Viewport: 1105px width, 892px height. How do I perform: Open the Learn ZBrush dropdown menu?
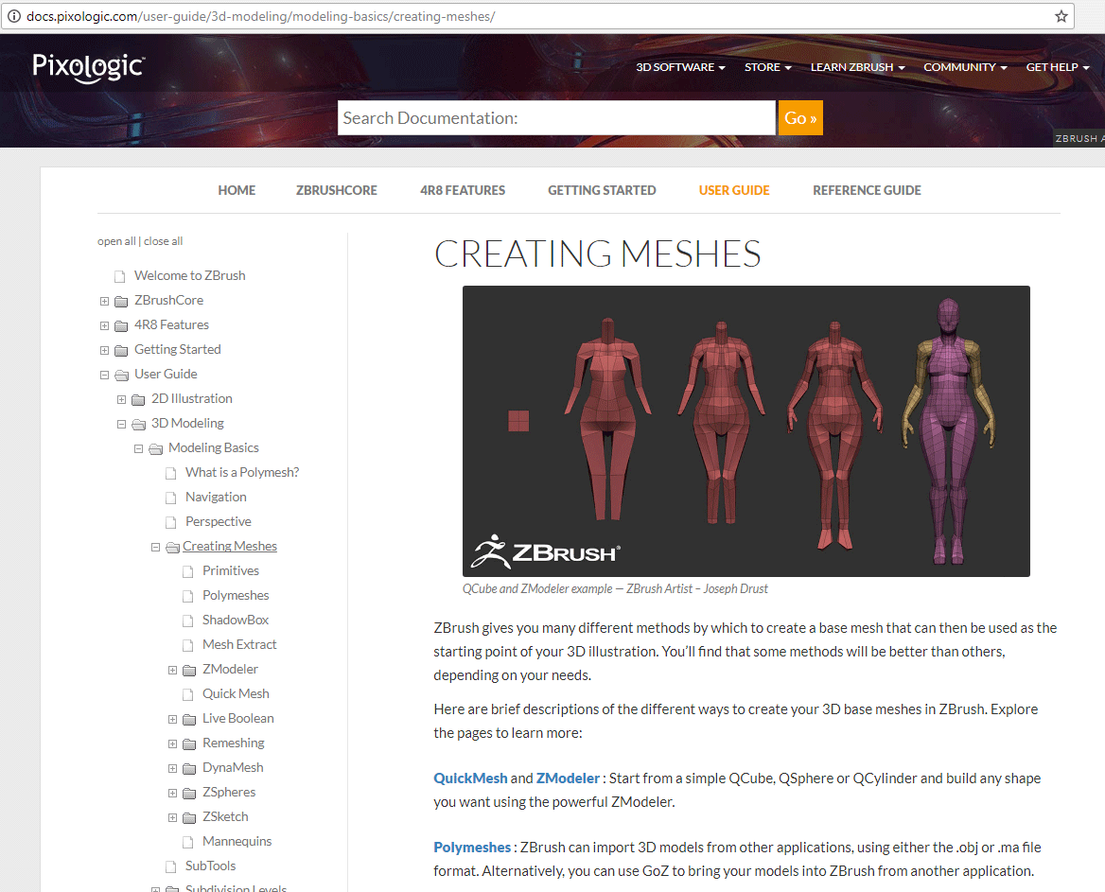[x=857, y=67]
